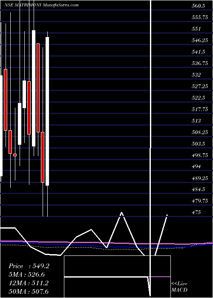Click the 560.5 price axis label
The image size is (213, 298).
point(198,6)
